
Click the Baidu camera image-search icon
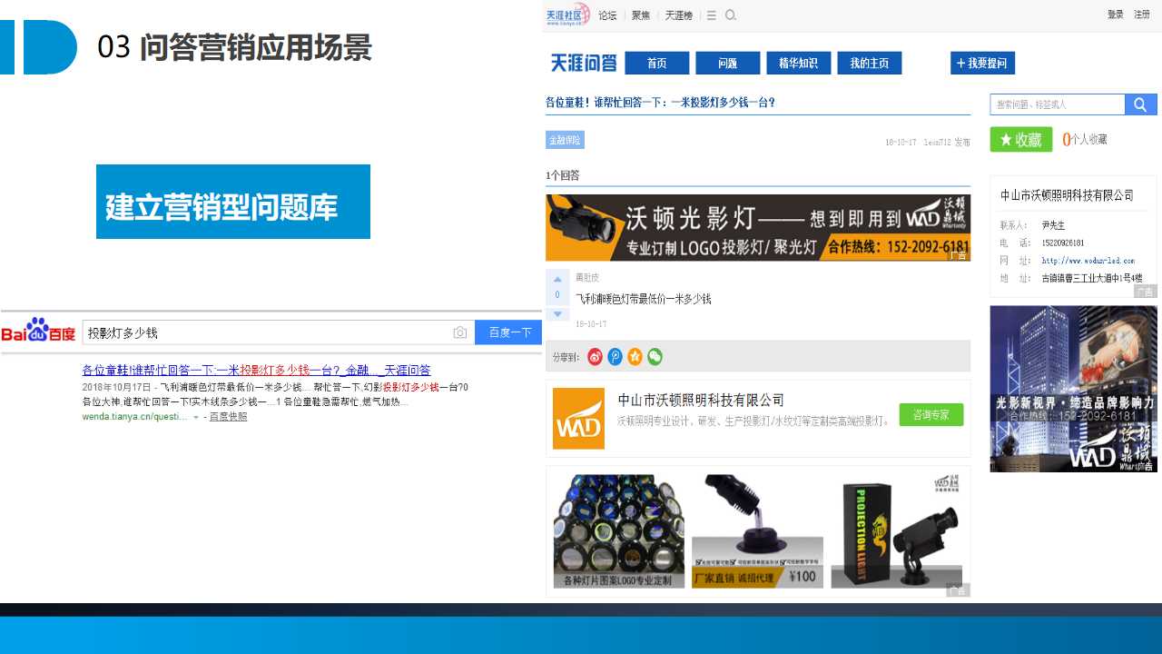460,332
